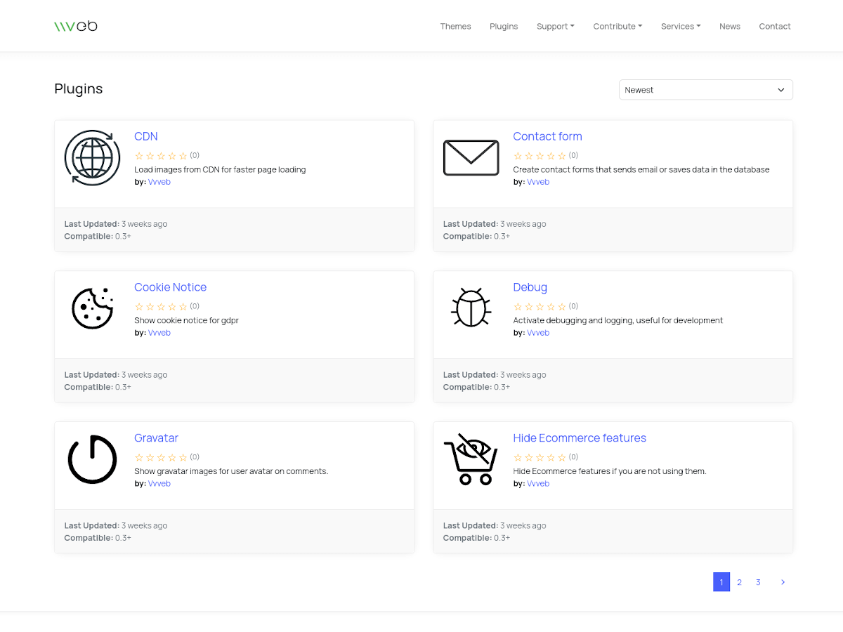This screenshot has width=843, height=632.
Task: Go to page 2 of plugins
Action: [739, 582]
